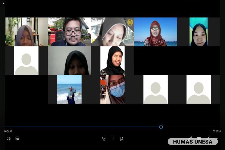Open the pencil edit options icon
The width and height of the screenshot is (225, 150).
(x=190, y=138)
